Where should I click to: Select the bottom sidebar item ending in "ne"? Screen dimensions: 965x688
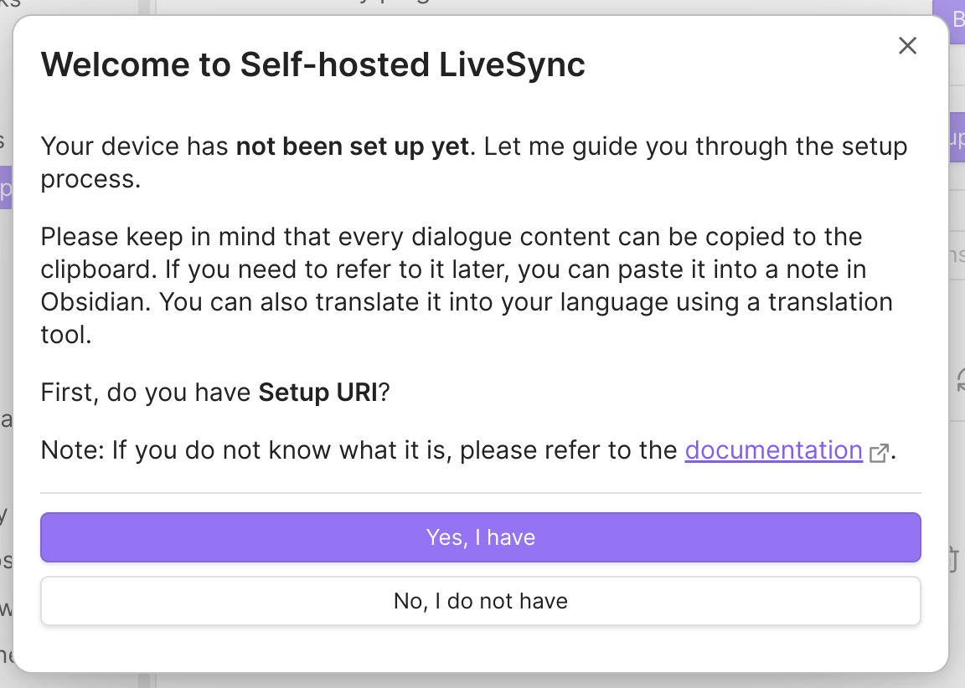6,655
